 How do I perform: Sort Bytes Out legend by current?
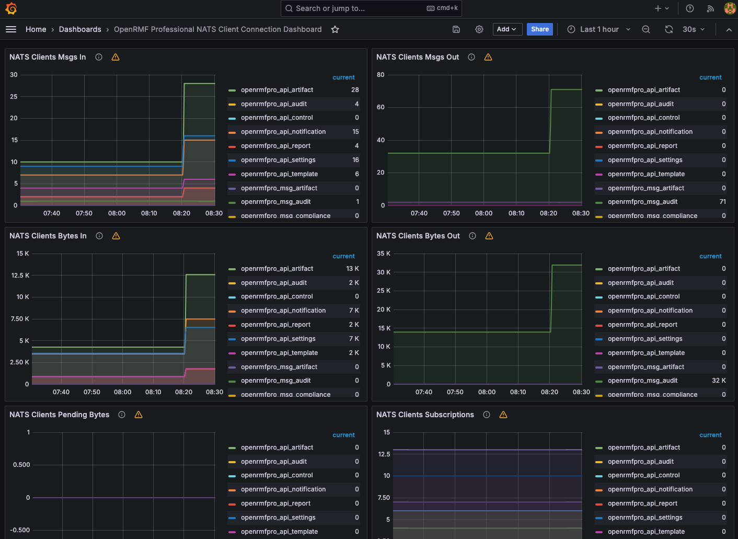710,256
